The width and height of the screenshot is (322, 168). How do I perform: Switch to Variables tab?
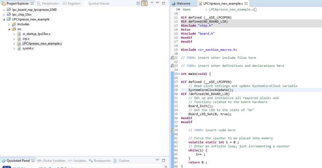point(77,161)
